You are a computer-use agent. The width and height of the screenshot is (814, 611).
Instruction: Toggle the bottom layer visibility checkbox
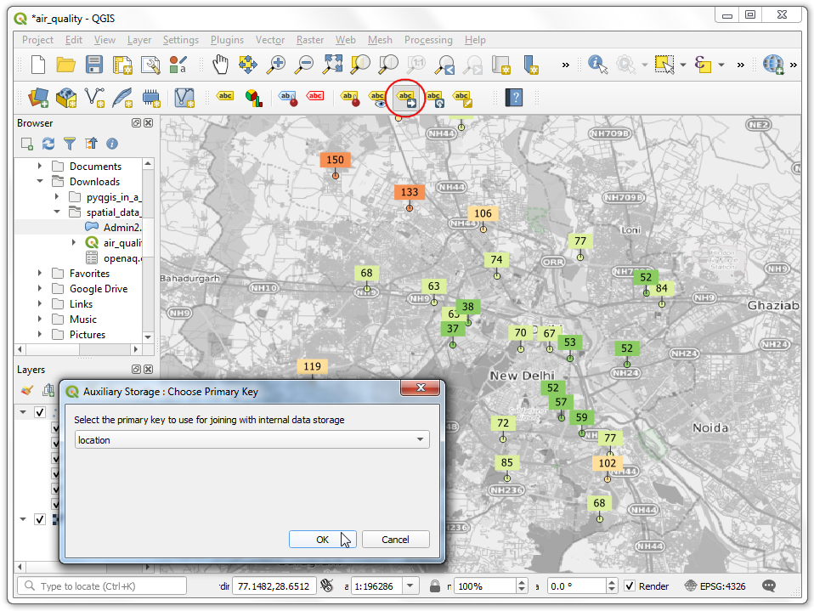(39, 519)
